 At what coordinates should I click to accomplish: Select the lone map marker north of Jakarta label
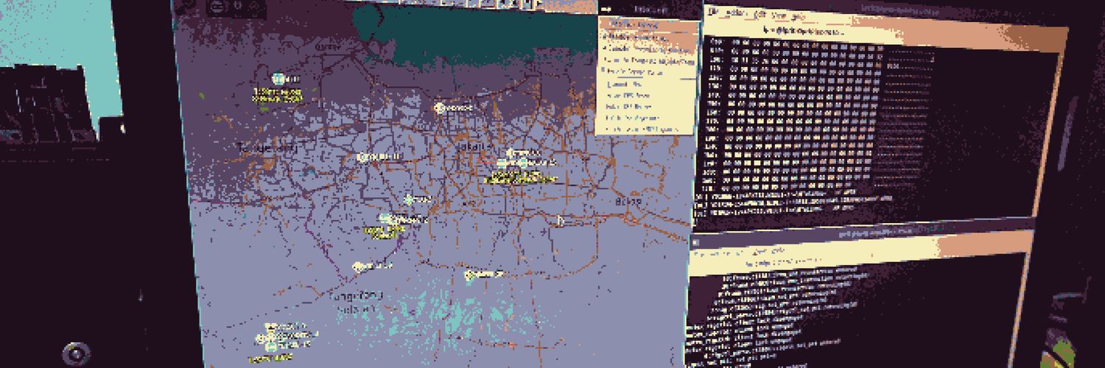(439, 107)
